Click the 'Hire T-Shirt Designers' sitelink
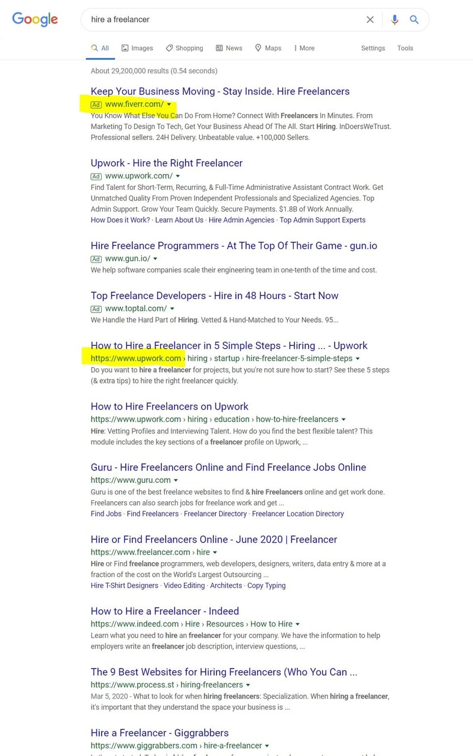473x756 pixels. tap(124, 586)
